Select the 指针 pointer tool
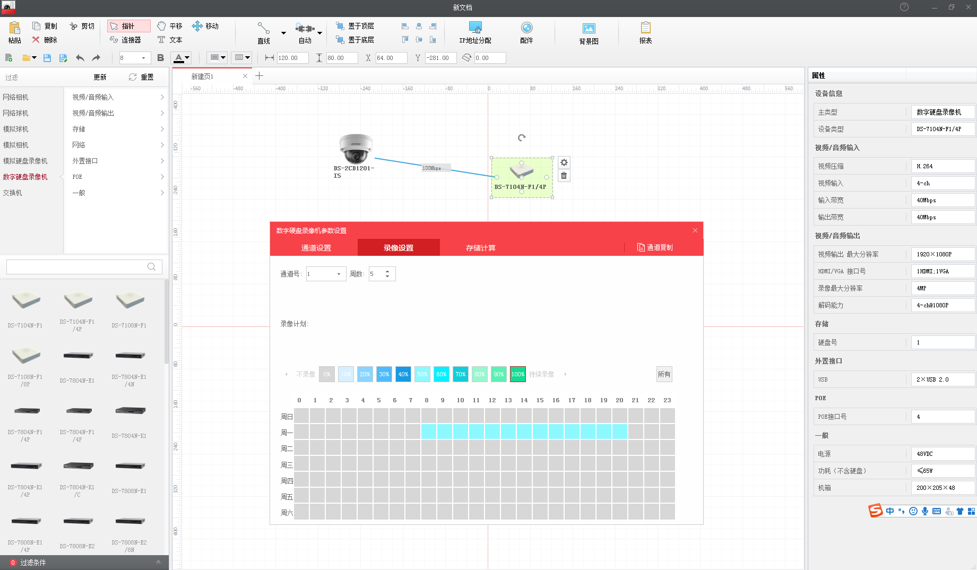Screen dimensions: 977x570 pyautogui.click(x=128, y=26)
